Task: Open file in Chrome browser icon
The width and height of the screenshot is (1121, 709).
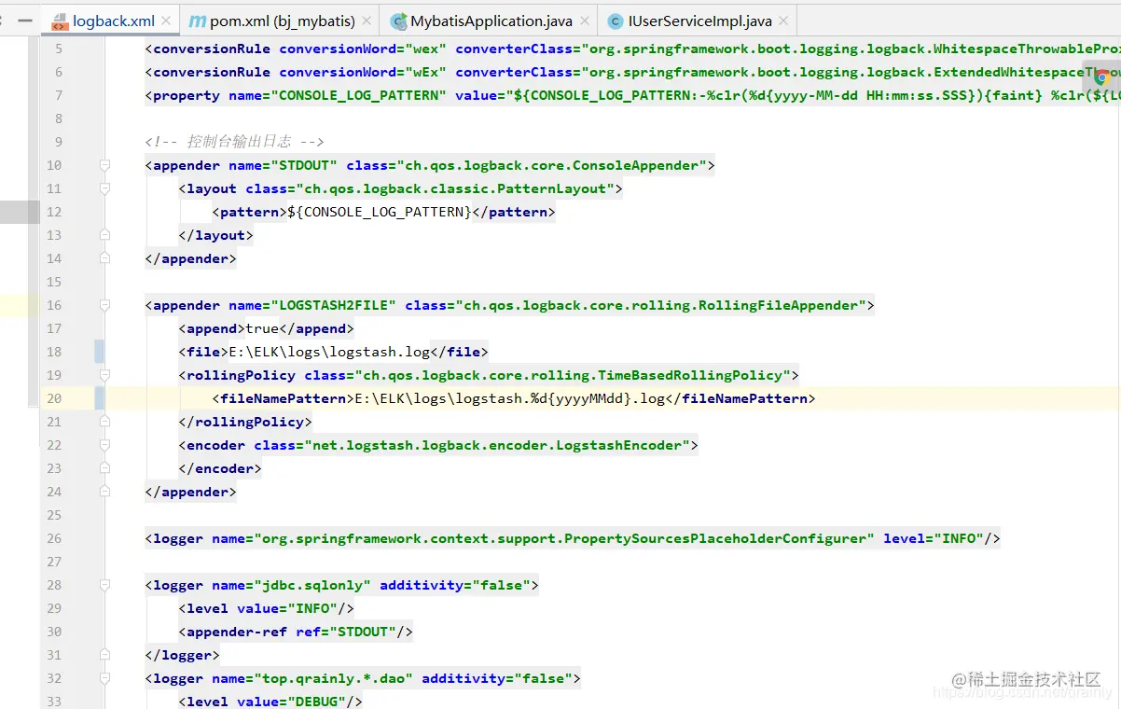Action: click(1101, 76)
